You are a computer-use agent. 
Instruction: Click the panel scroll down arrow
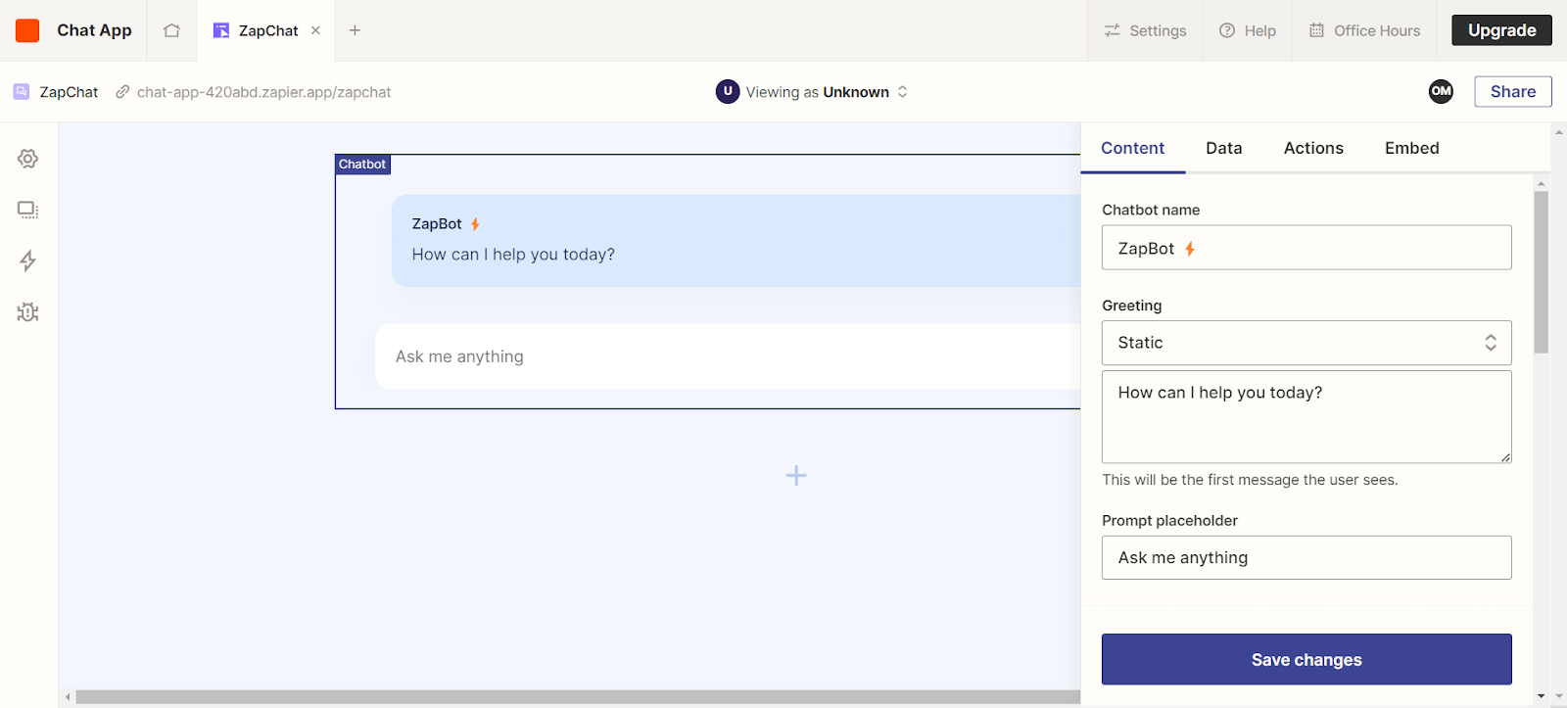click(x=1541, y=696)
